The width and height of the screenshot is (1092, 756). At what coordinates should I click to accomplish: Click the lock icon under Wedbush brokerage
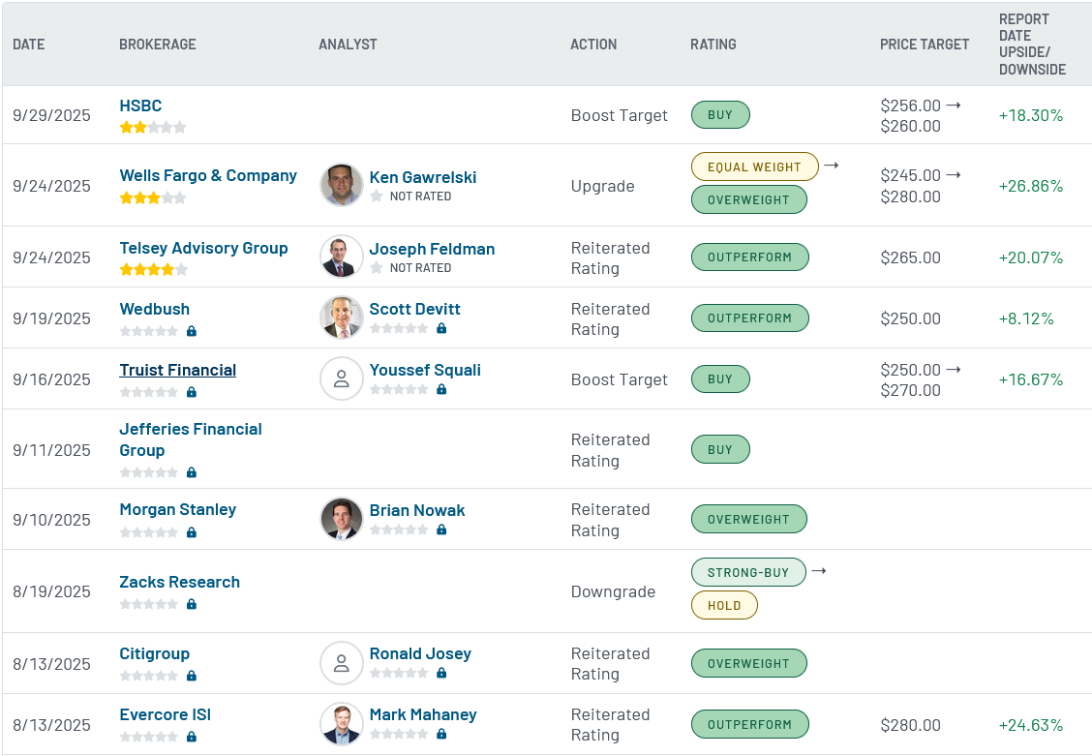point(192,331)
